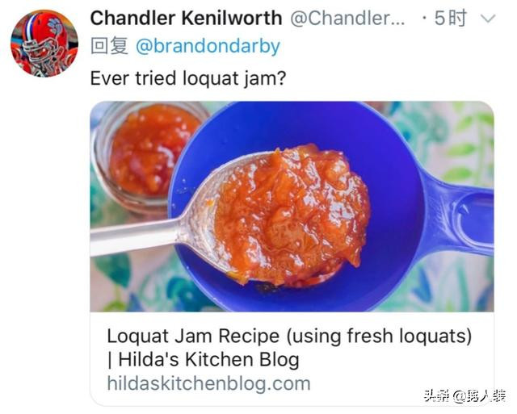Open the football helmet profile avatar
Screen dimensions: 517x414
[44, 43]
